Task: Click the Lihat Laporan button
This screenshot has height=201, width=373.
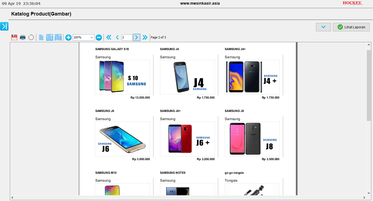Action: click(x=351, y=27)
